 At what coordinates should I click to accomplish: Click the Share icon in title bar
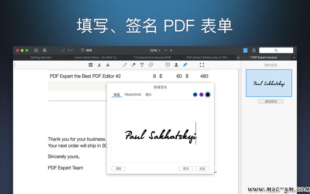(254, 50)
